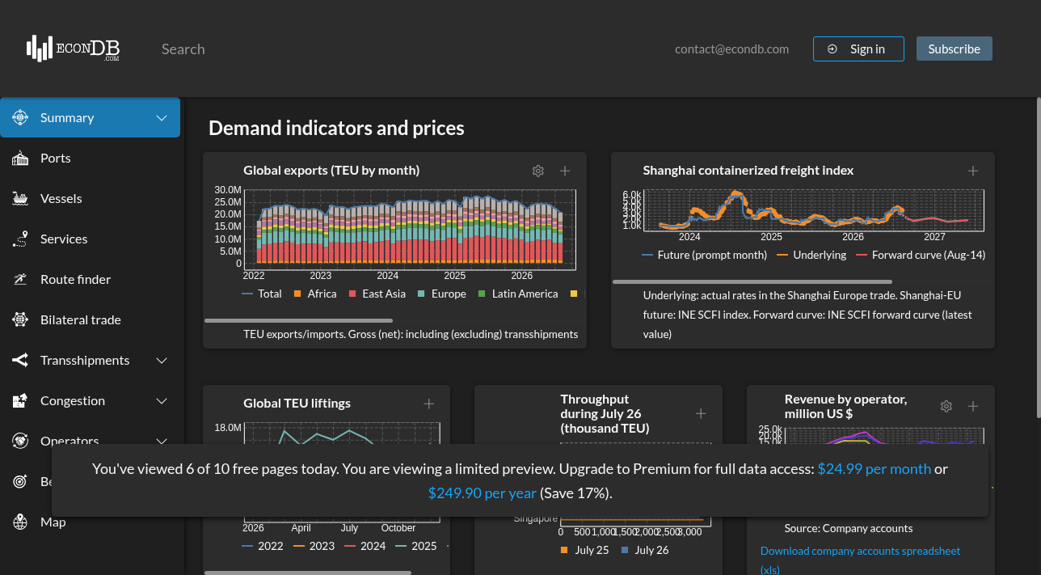Open the Bilateral trade menu item

[90, 319]
